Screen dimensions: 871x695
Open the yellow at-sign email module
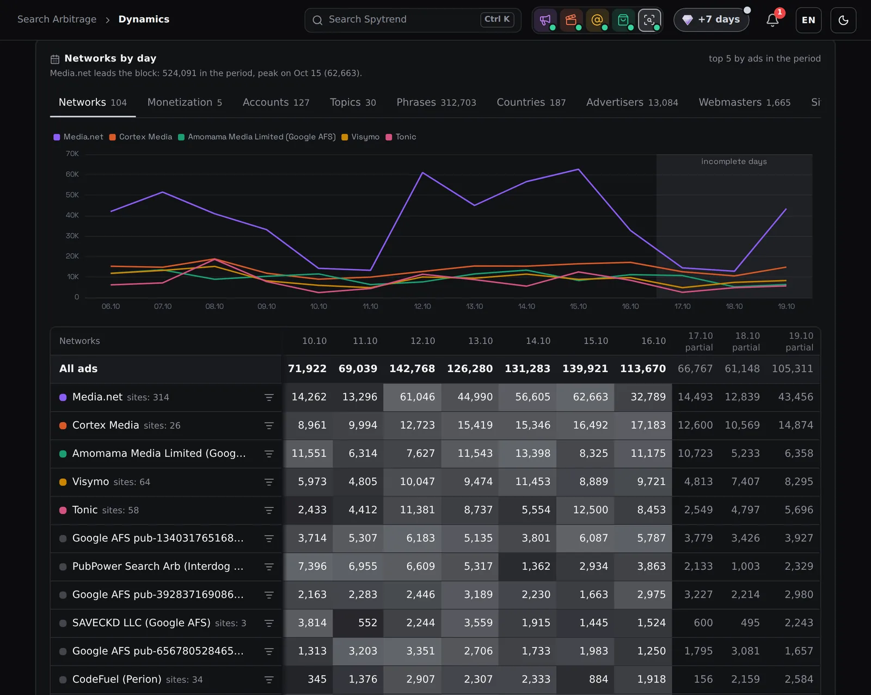[597, 20]
